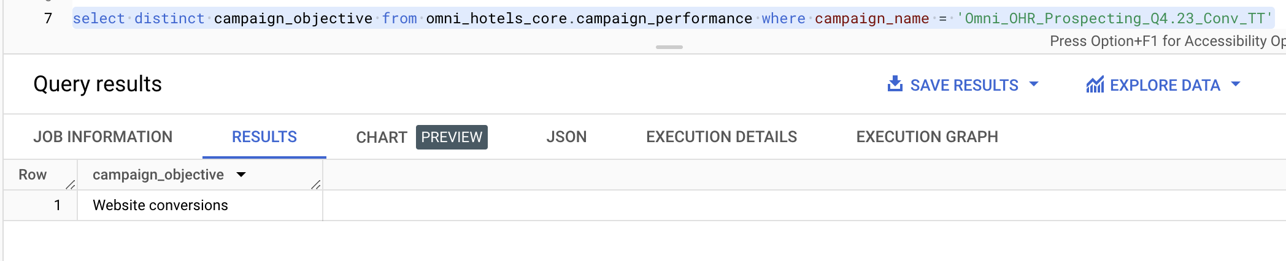Click the campaign_objective column header

[158, 175]
